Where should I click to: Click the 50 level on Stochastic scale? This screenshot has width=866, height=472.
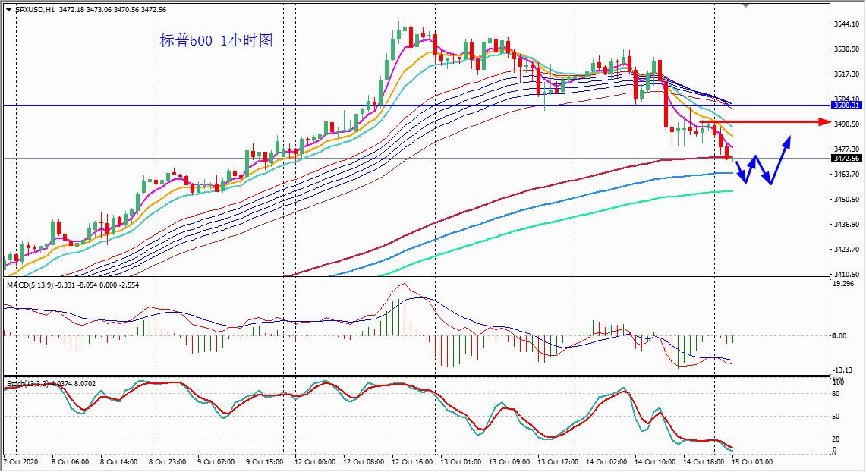point(836,417)
